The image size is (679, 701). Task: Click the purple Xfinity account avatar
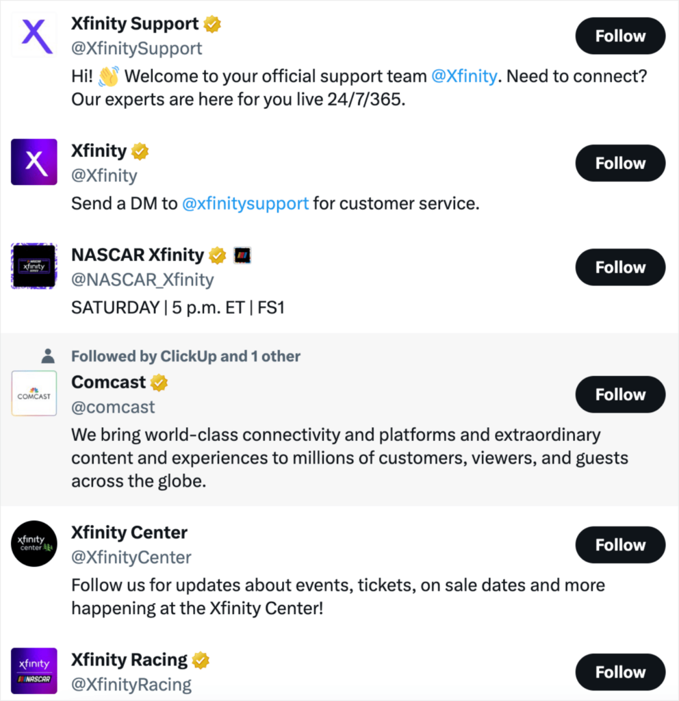tap(34, 162)
